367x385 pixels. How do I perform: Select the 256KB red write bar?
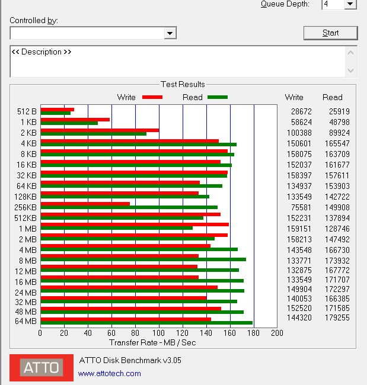85,204
